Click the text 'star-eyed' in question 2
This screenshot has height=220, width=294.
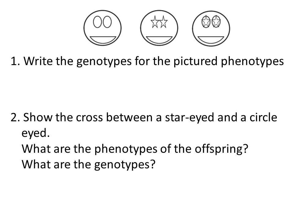click(189, 118)
